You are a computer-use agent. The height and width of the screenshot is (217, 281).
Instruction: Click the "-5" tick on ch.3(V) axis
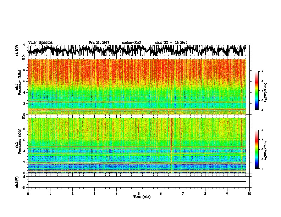pyautogui.click(x=24, y=188)
